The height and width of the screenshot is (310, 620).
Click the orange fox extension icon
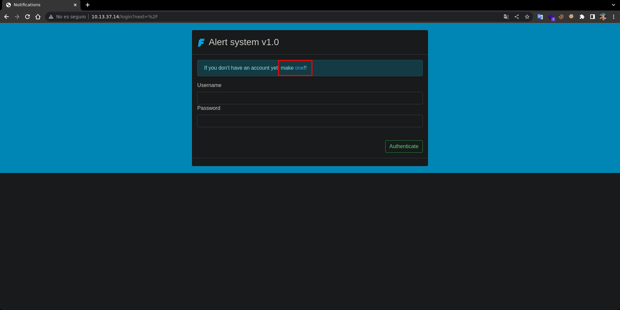pos(571,16)
